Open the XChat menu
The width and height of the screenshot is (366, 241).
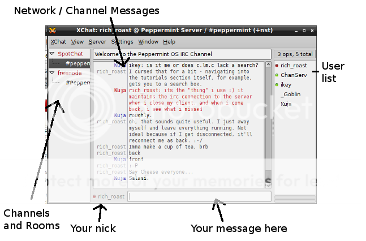[x=58, y=42]
